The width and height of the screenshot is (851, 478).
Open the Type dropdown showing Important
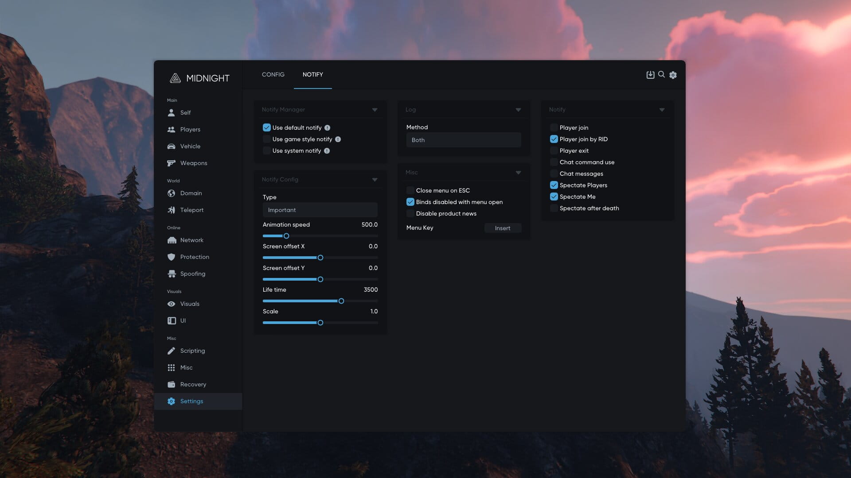tap(320, 210)
